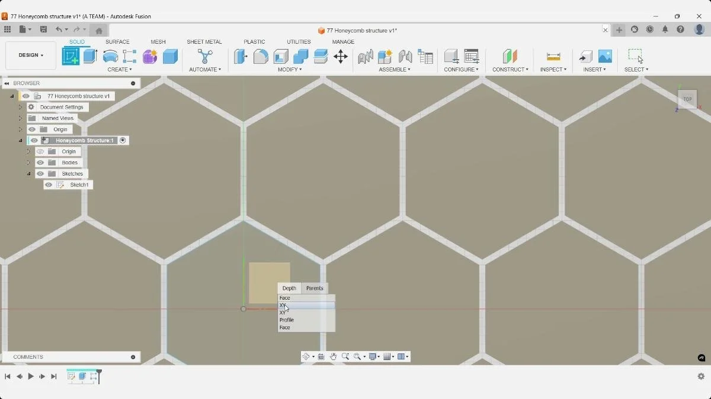Select the Move/Copy tool
Viewport: 711px width, 399px height.
pos(341,56)
